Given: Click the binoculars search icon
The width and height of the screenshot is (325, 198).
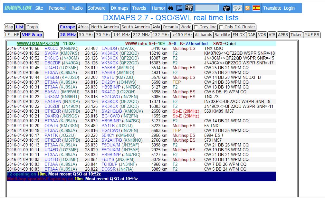Looking at the screenshot, I should coord(171,8).
